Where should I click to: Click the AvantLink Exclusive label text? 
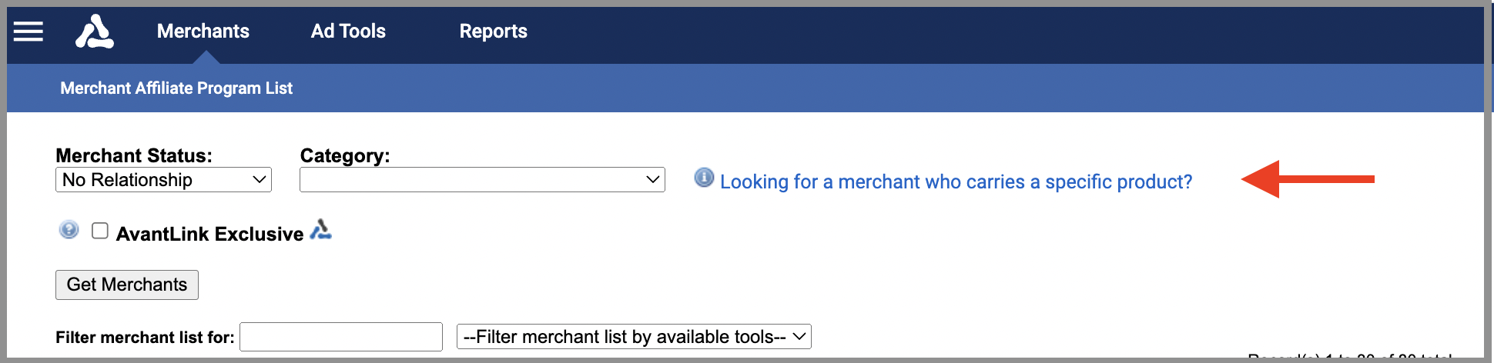coord(210,234)
